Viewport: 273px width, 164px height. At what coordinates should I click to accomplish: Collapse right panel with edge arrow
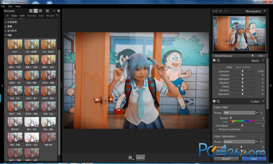pos(271,86)
